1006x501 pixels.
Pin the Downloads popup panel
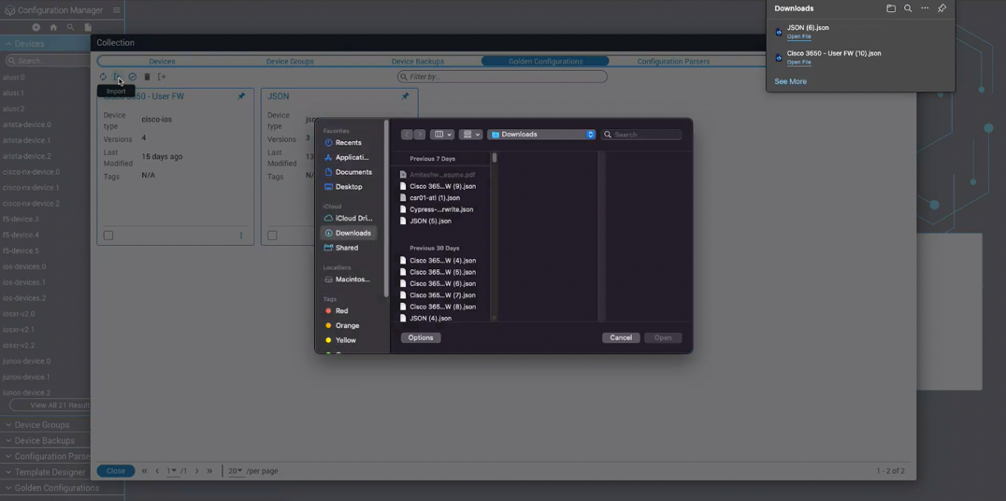[941, 8]
